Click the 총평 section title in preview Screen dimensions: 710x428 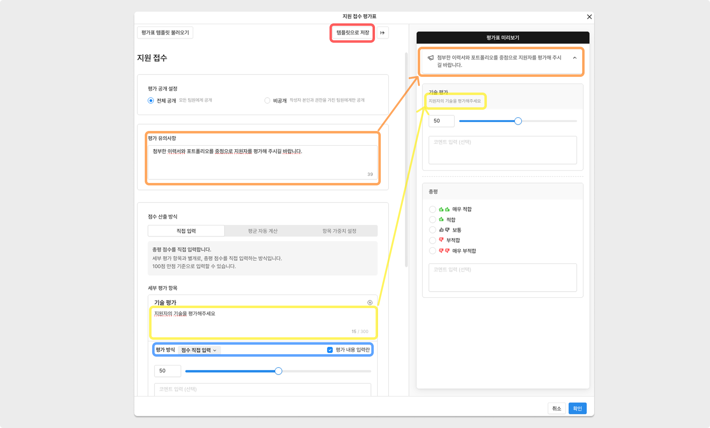(433, 192)
